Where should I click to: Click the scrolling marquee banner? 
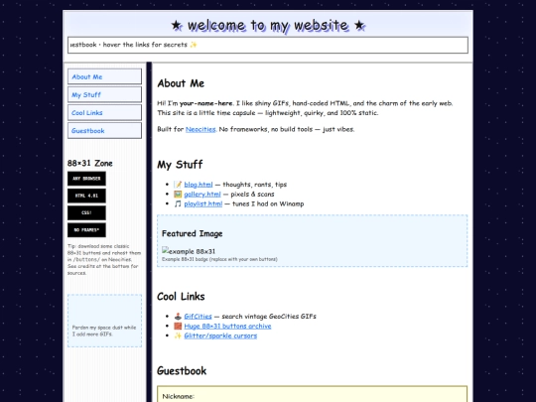point(268,45)
